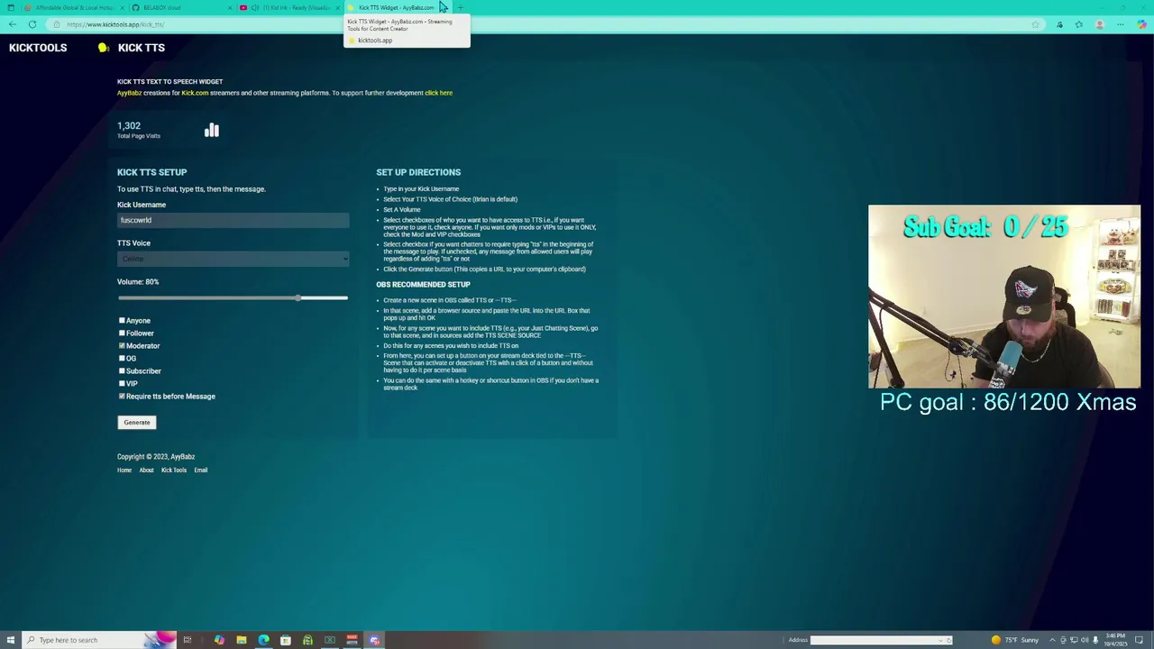Bookmark page using address bar star
1154x649 pixels.
[1035, 24]
